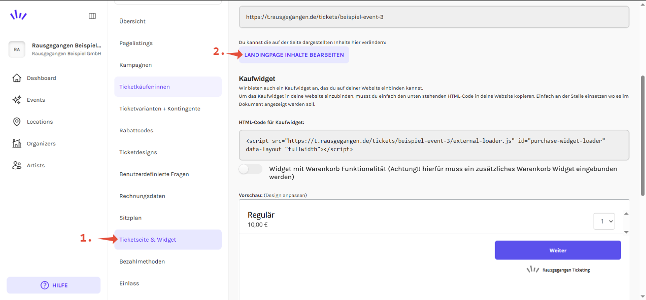Click the question mark help icon

(44, 286)
